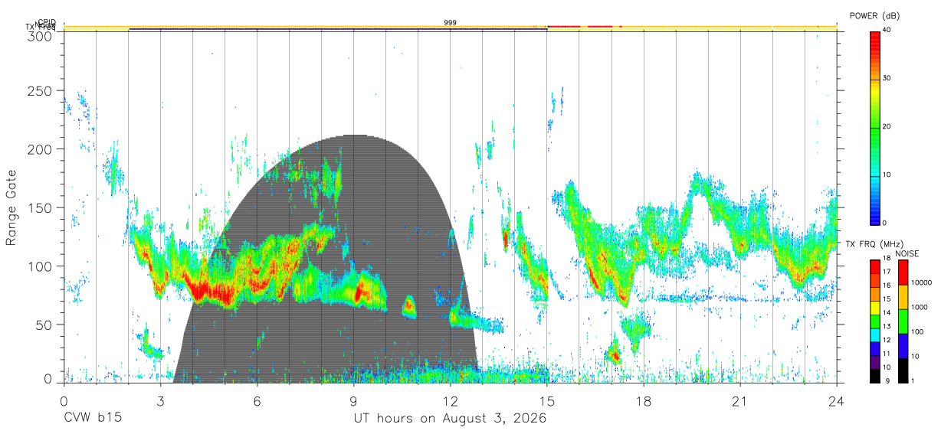
Task: Click the 250 tick on Range Gate axis
Action: point(40,90)
